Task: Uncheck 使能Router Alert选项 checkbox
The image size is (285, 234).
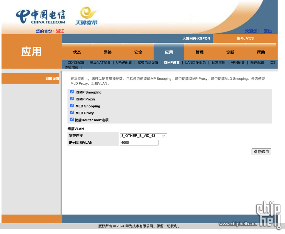Action: tap(72, 119)
